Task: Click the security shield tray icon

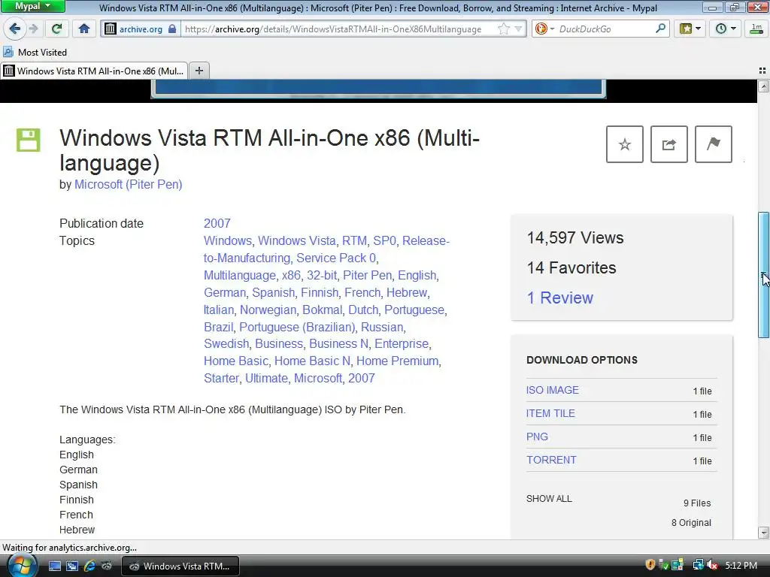Action: tap(650, 565)
